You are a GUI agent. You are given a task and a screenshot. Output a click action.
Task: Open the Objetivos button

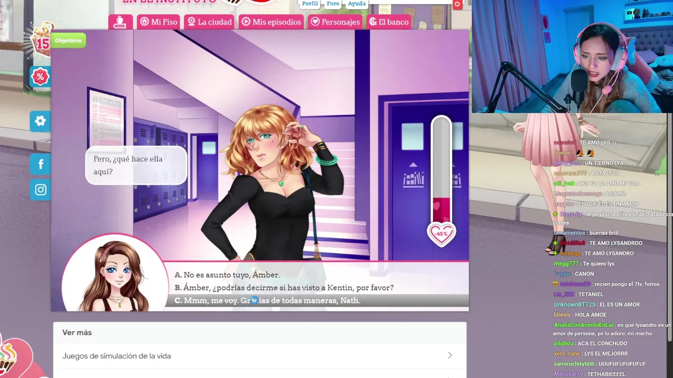coord(68,40)
